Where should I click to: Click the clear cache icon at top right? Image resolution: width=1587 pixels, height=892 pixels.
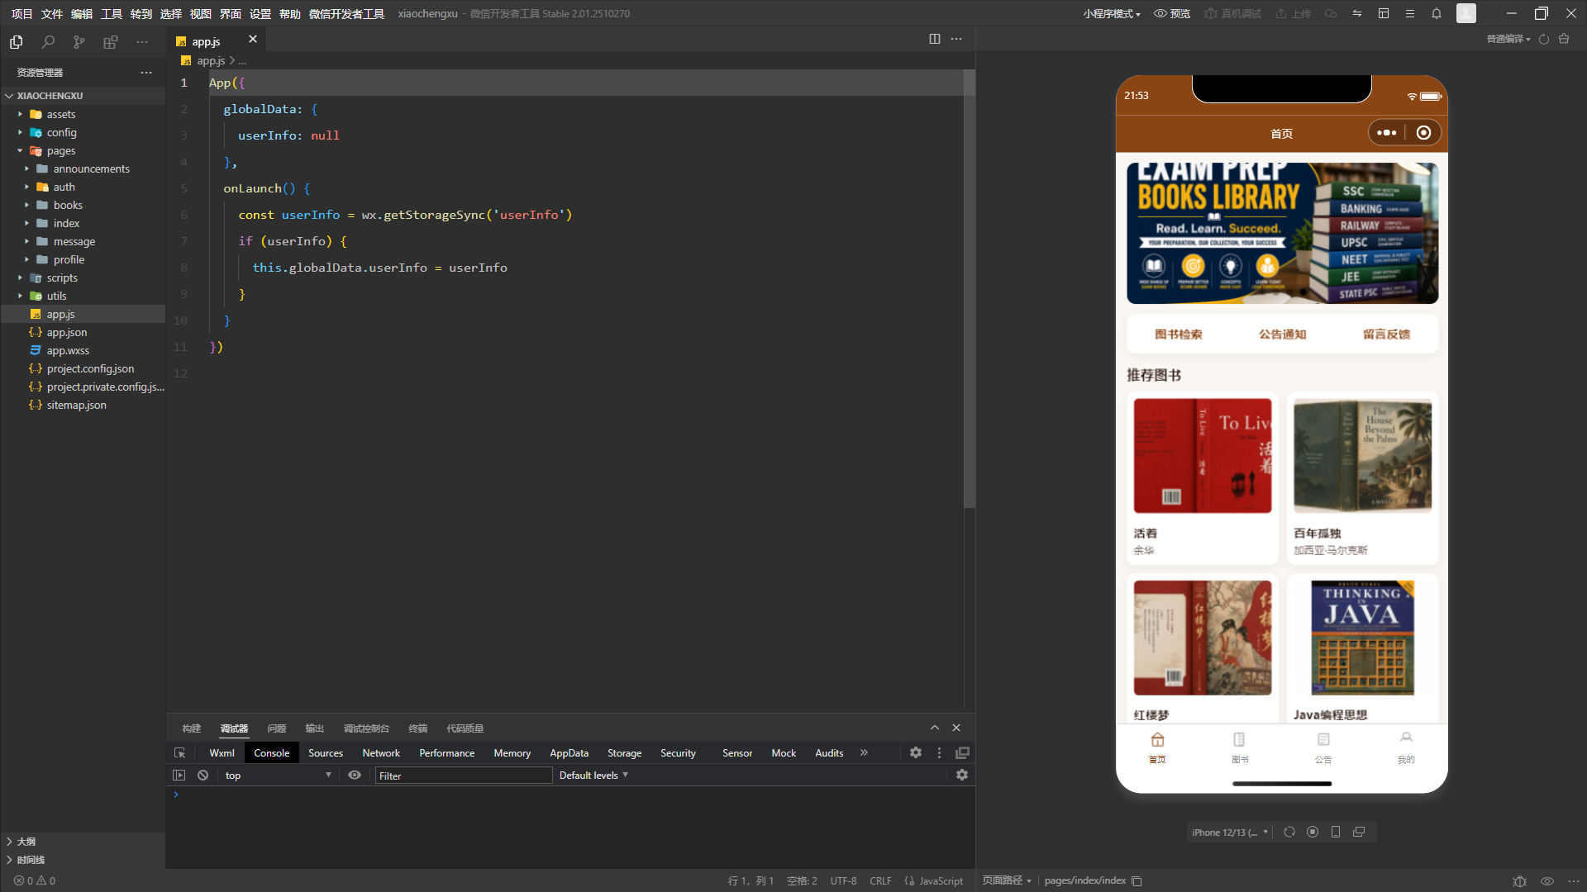click(1564, 39)
